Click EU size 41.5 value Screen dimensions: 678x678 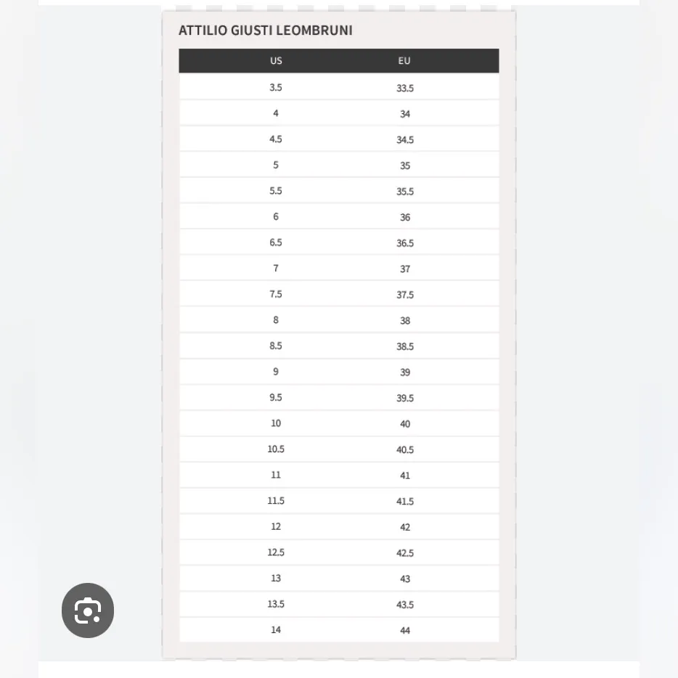pyautogui.click(x=405, y=501)
